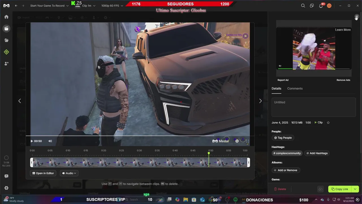
Task: Click the Remove Ads link
Action: coord(343,80)
